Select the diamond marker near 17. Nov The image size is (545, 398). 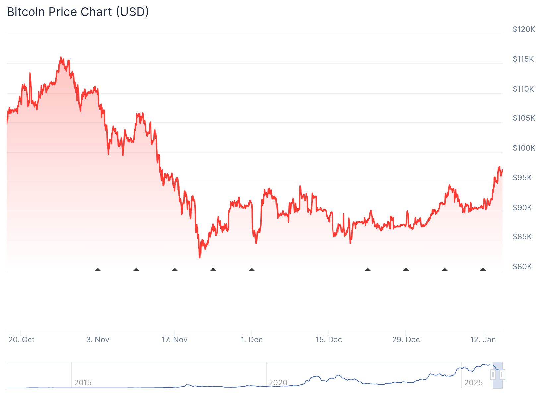click(x=174, y=270)
